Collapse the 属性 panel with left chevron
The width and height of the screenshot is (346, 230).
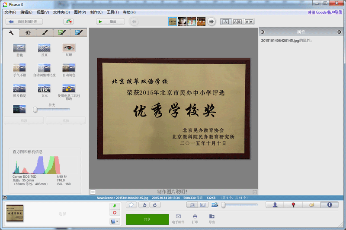click(263, 32)
